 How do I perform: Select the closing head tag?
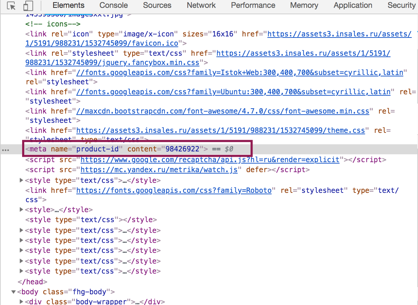(32, 282)
